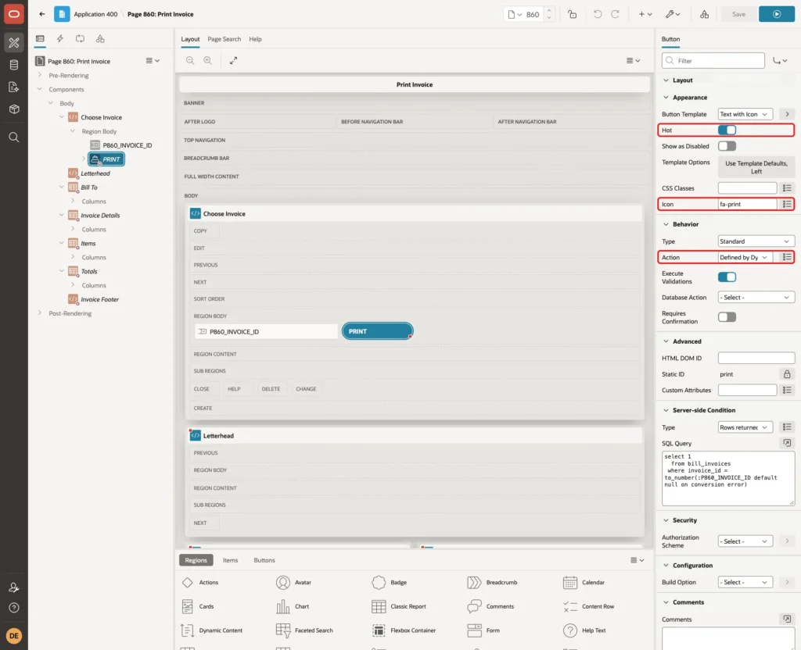Go to Button Template with arrow button
Image resolution: width=801 pixels, height=650 pixels.
[787, 114]
